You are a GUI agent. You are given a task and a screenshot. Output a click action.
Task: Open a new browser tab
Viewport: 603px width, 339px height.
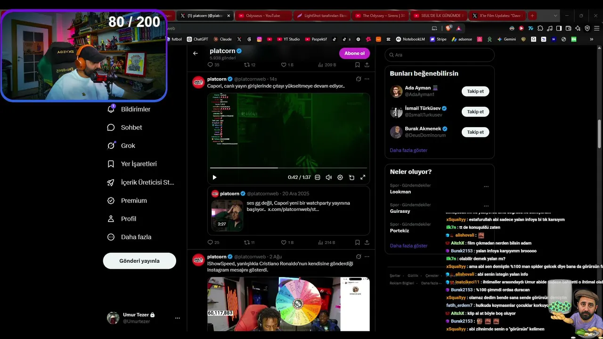[x=532, y=16]
